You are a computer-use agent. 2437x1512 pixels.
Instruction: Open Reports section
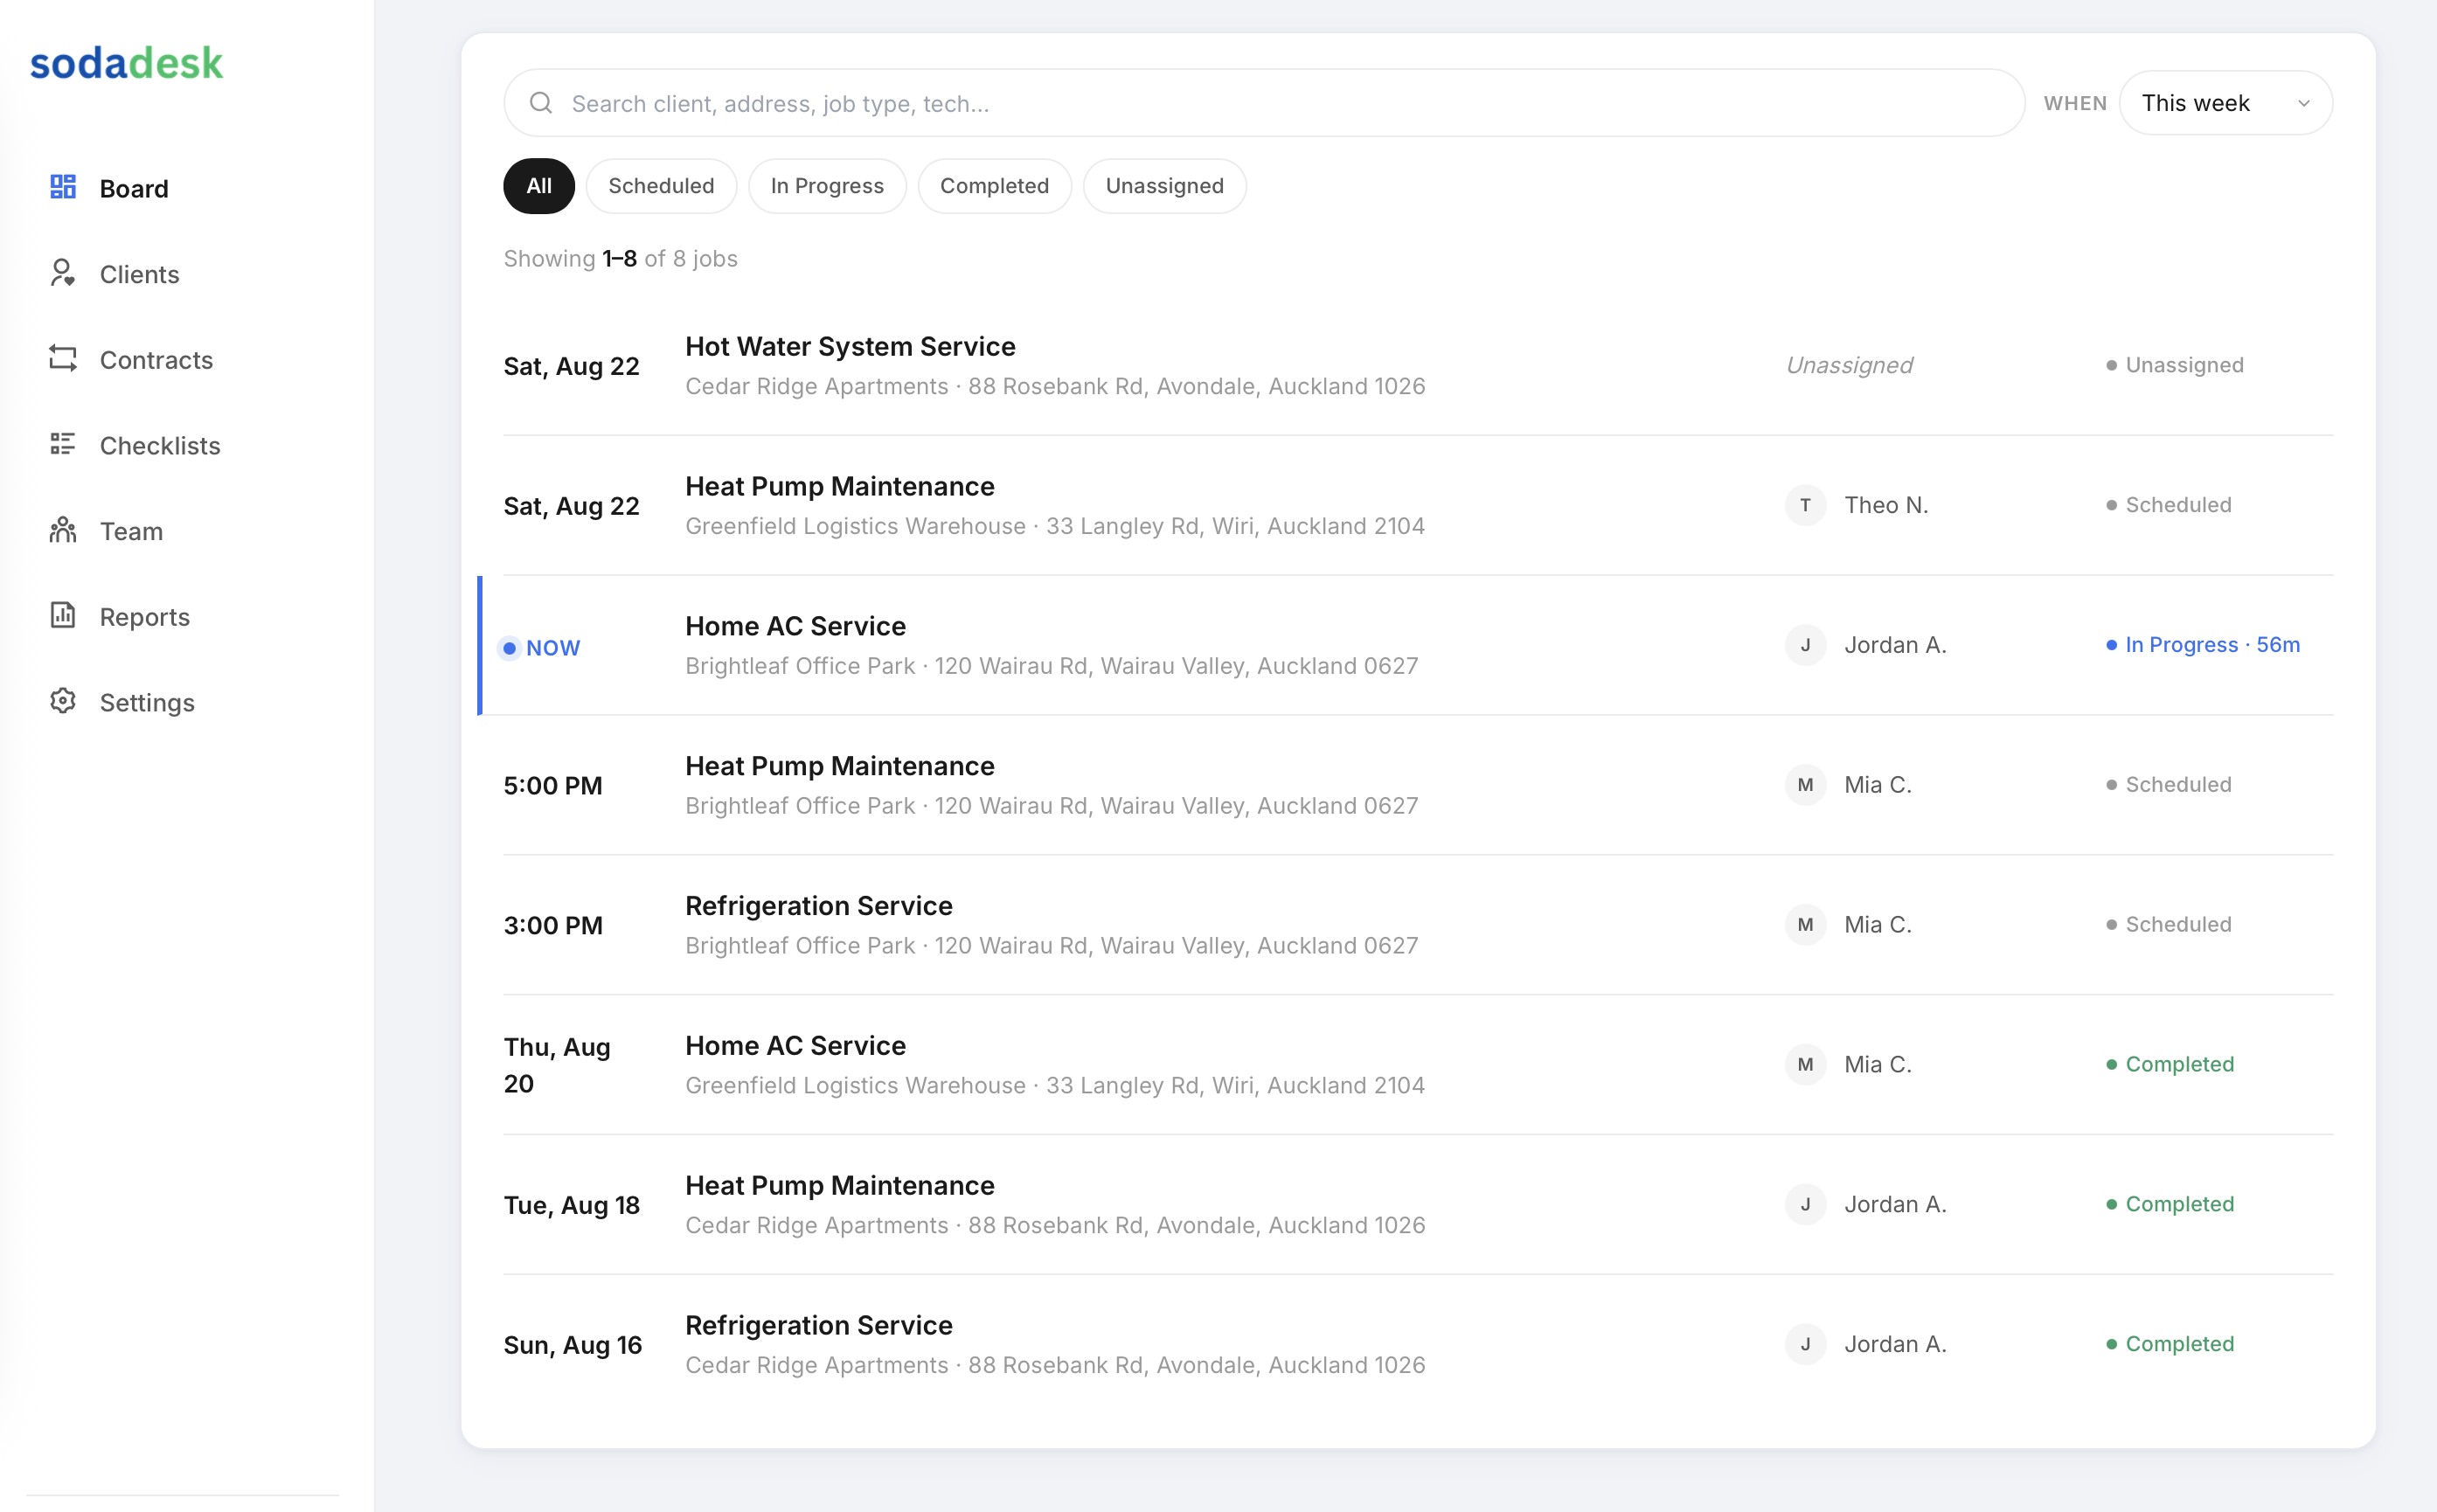click(145, 617)
